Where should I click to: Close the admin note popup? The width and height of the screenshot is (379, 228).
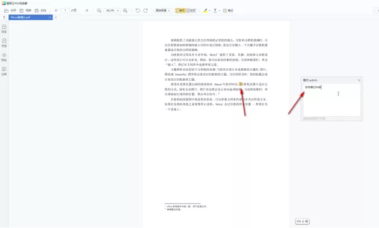(x=359, y=80)
